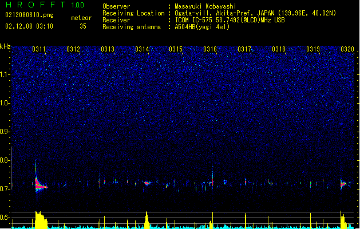Click the Receiver label
Image resolution: width=360 pixels, height=229 pixels.
click(116, 20)
